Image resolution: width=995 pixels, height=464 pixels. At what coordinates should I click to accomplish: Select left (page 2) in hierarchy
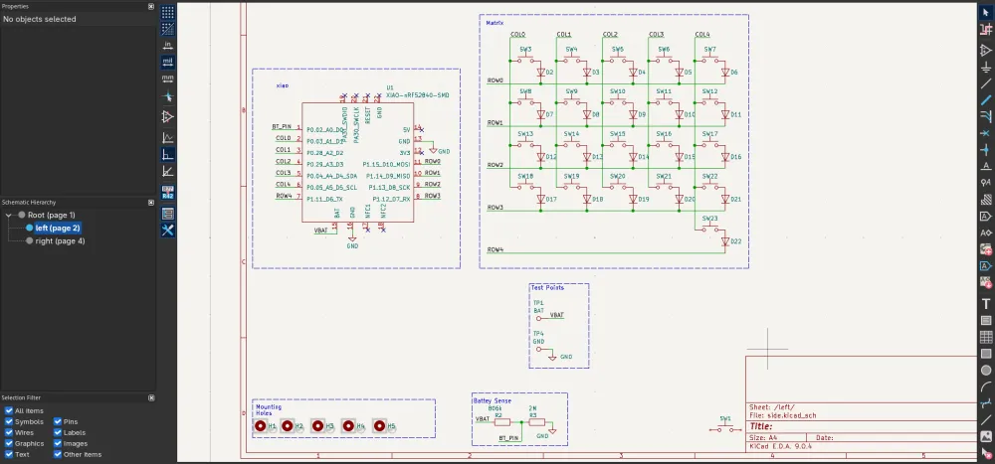coord(58,228)
